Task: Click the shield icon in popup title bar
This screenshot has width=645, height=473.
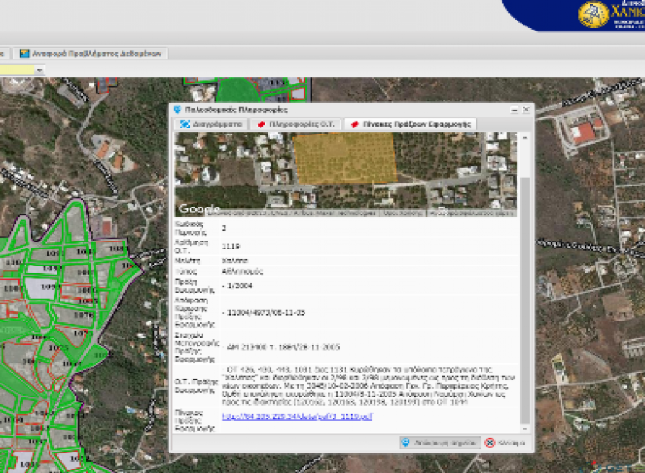Action: [177, 109]
